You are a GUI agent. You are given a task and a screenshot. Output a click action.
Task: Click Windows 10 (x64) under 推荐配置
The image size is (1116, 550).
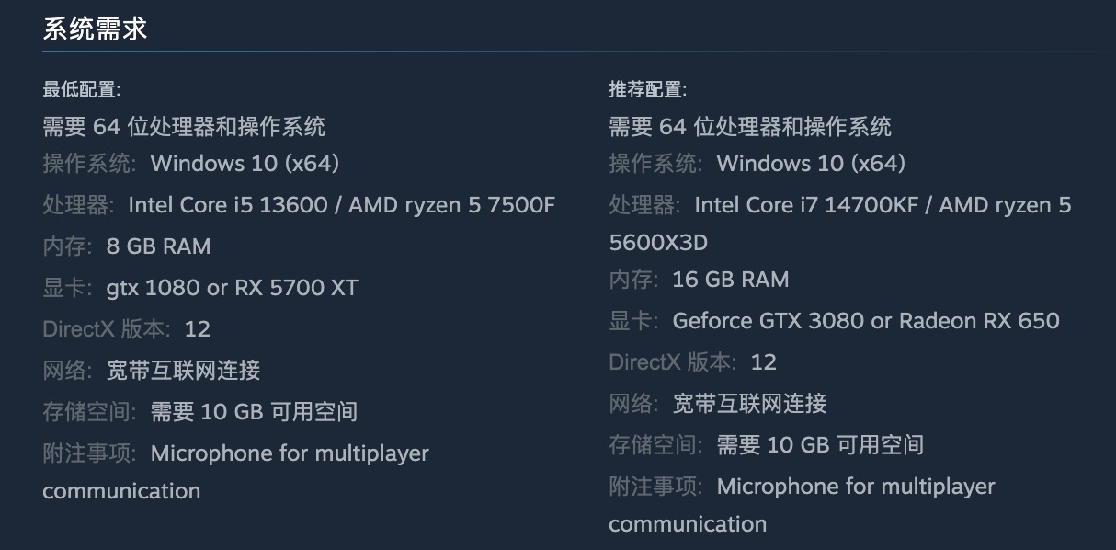811,164
